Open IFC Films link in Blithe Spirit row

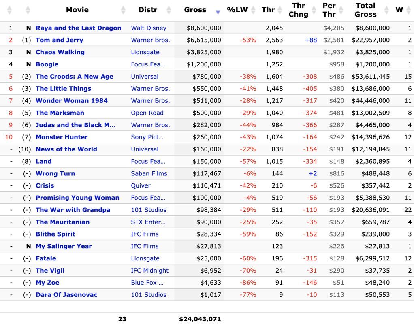tap(145, 234)
